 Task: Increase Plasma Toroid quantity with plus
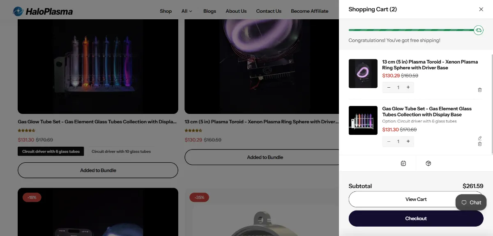tap(408, 87)
